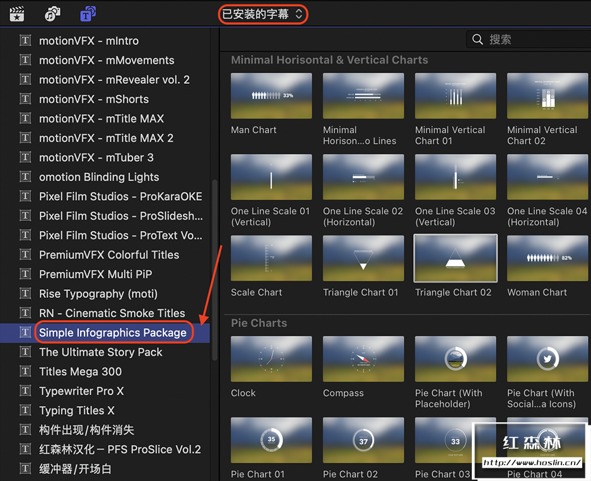
Task: Choose motionVFX - mShorts category
Action: tap(105, 99)
